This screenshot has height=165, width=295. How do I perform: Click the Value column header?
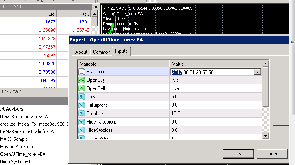[x=215, y=64]
